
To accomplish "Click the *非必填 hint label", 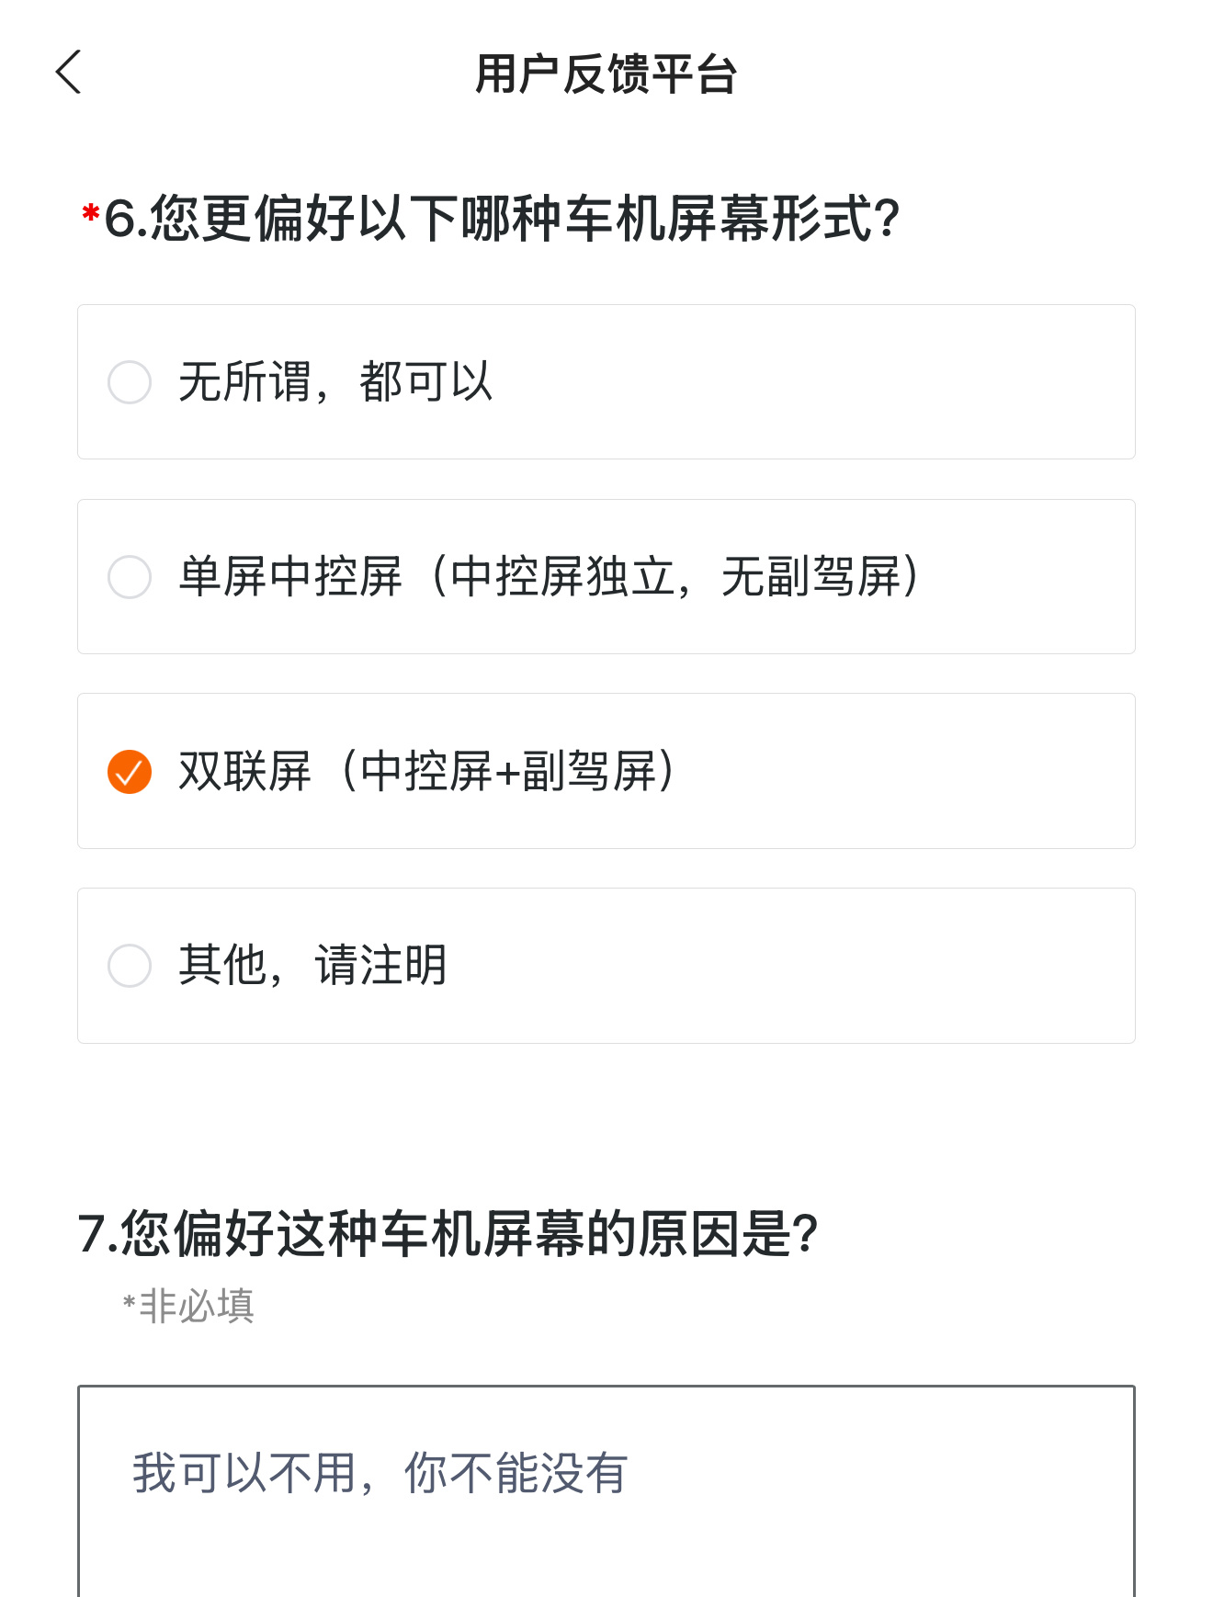I will tap(188, 1306).
